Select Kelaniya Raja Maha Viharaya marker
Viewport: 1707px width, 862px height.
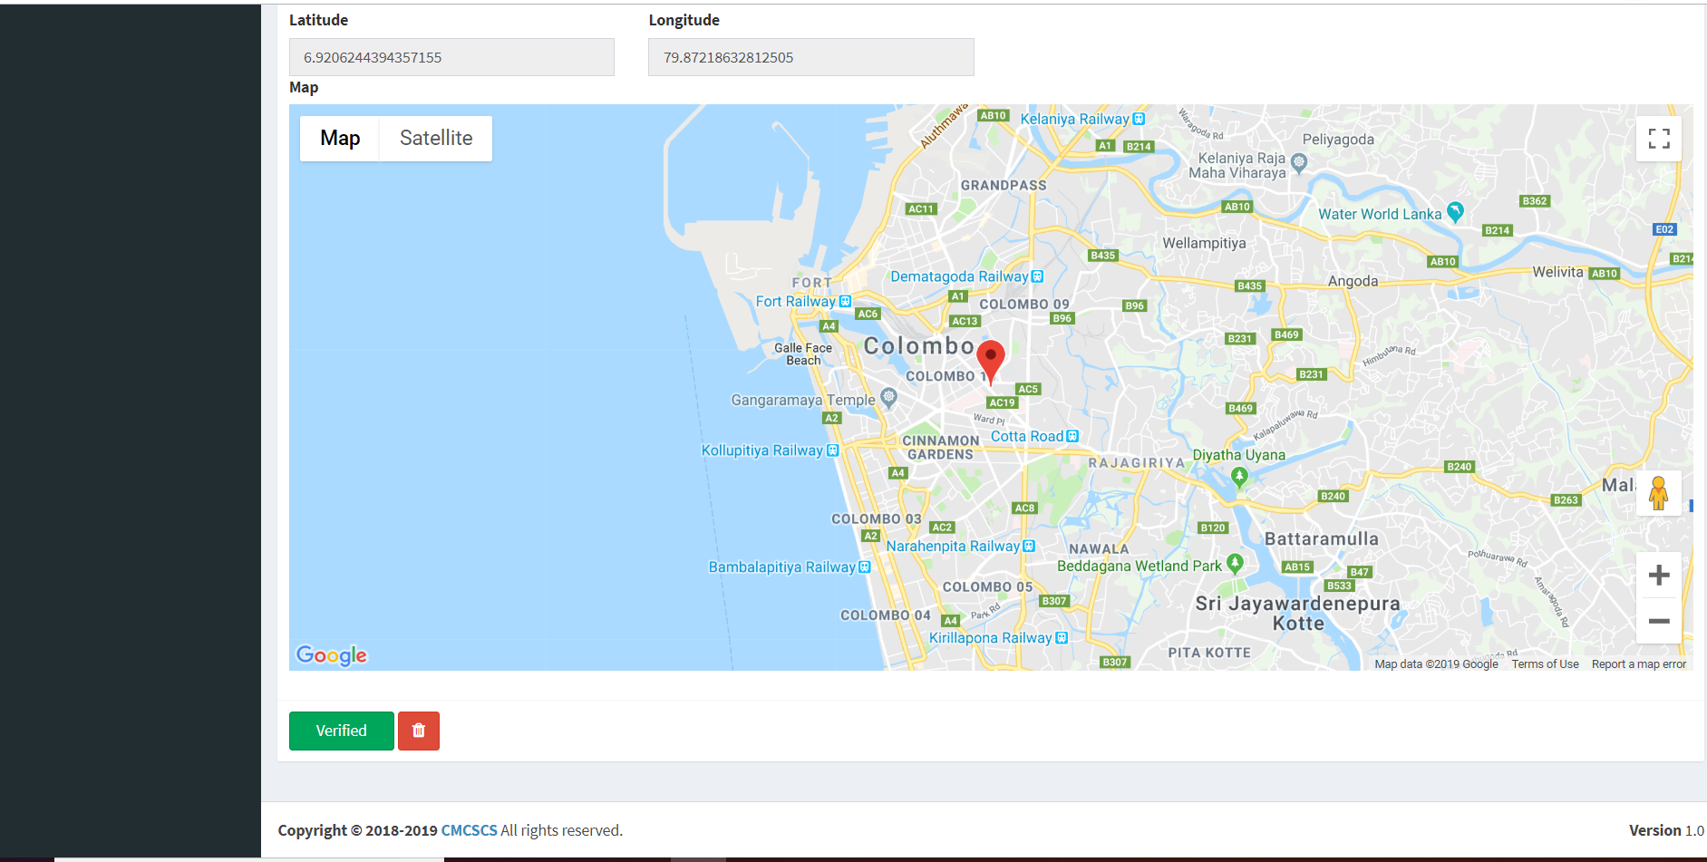click(x=1298, y=163)
